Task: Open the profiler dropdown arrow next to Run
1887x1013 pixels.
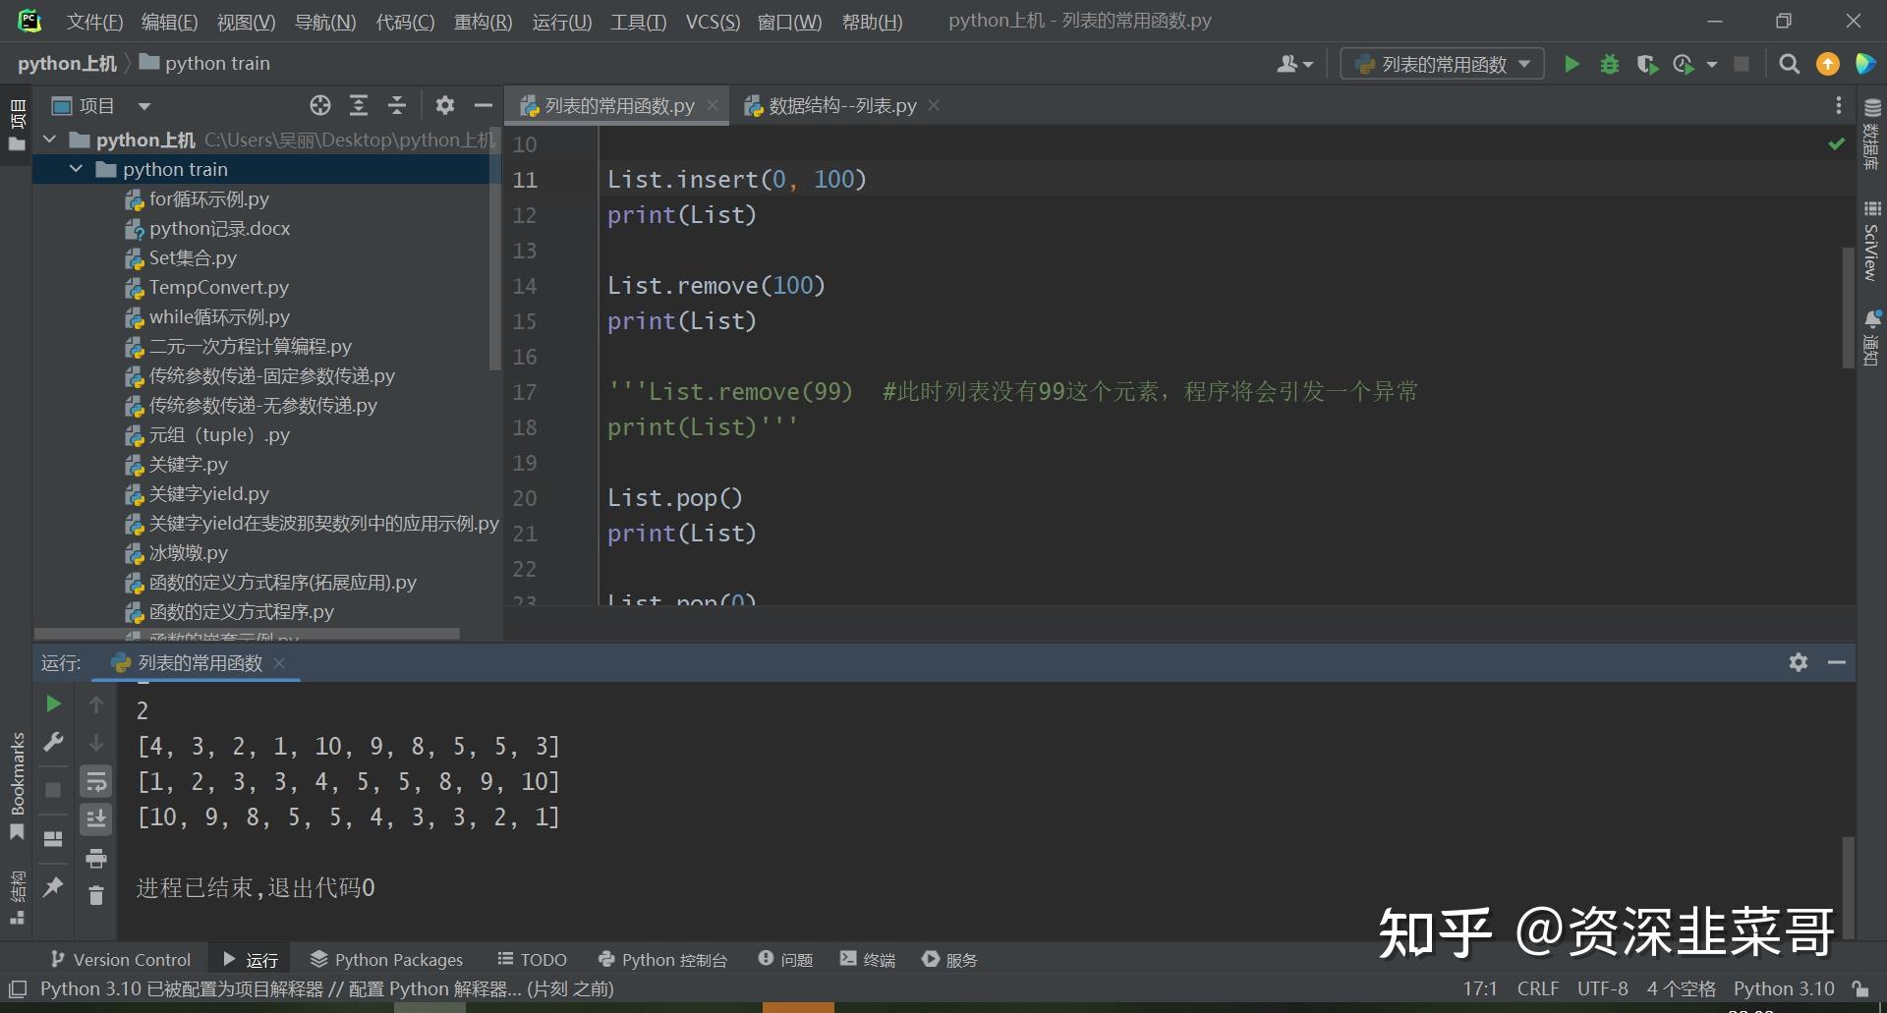Action: click(x=1713, y=63)
